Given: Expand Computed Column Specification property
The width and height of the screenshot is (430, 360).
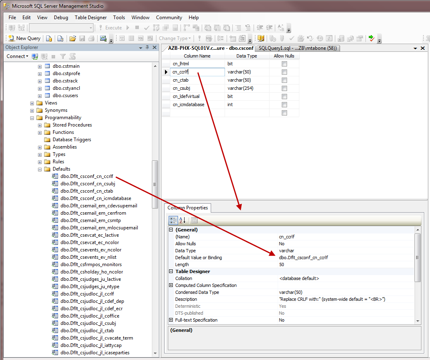Looking at the screenshot, I should [171, 285].
